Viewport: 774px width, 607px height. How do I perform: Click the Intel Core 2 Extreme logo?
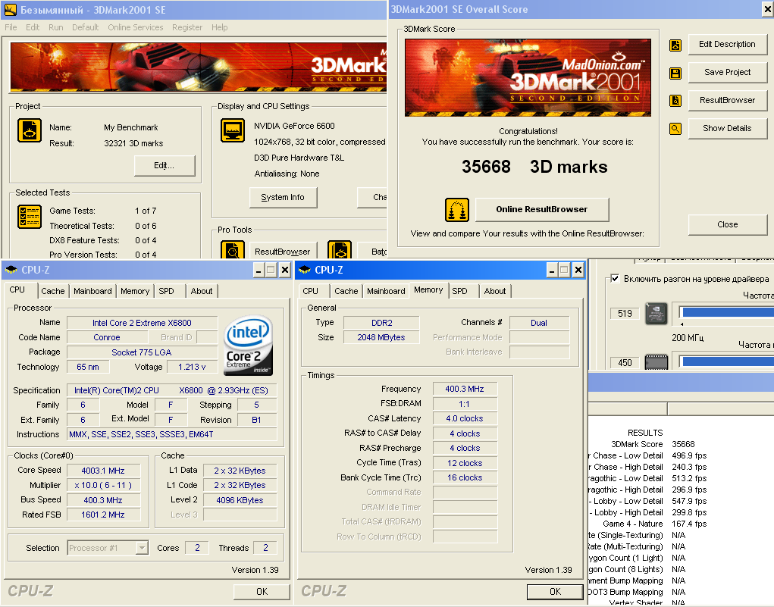249,346
